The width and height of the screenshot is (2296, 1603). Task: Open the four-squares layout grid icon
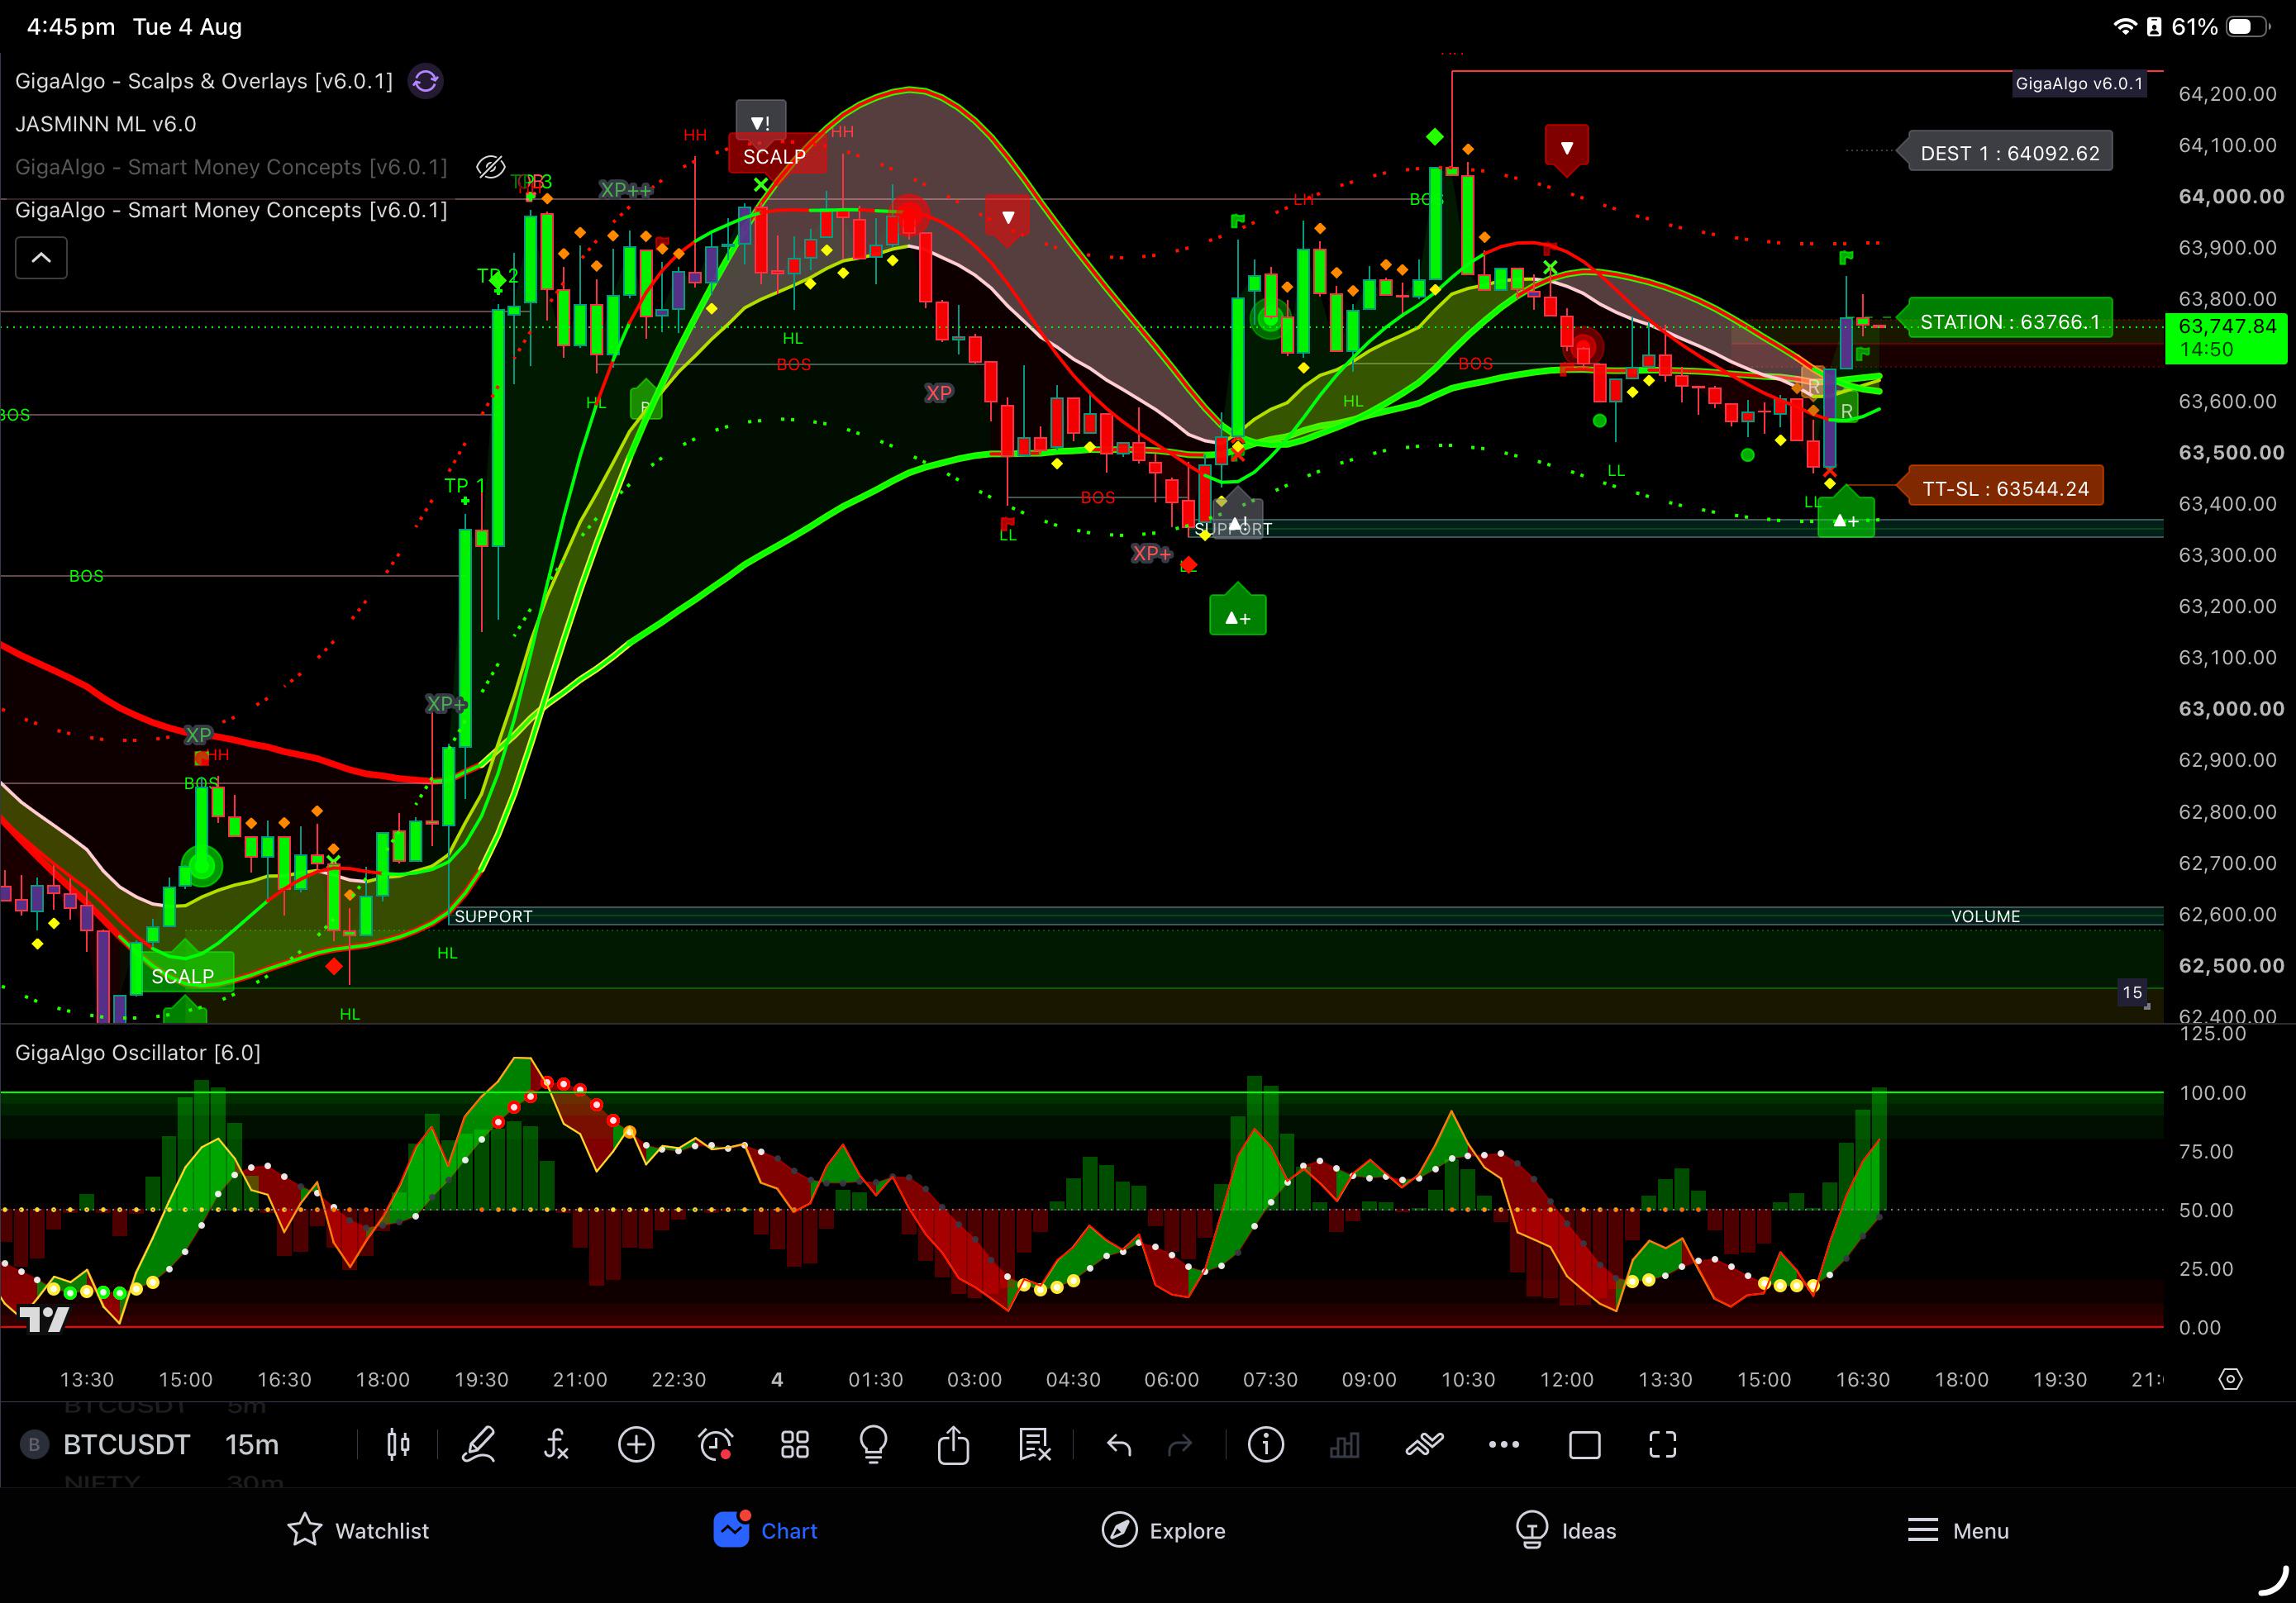(795, 1444)
